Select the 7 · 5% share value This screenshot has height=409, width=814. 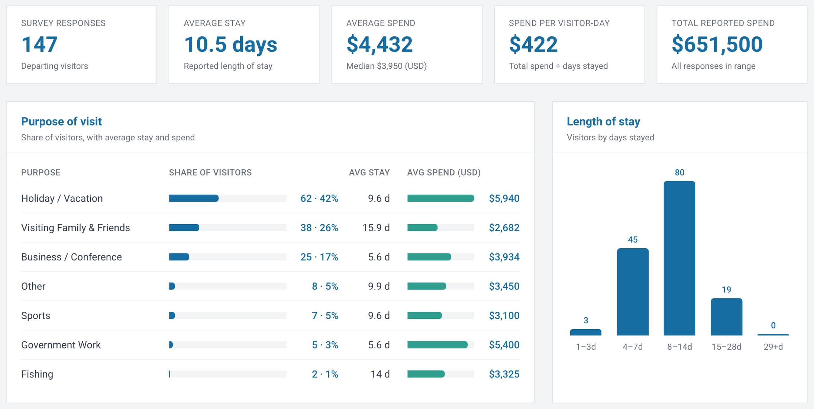[325, 316]
